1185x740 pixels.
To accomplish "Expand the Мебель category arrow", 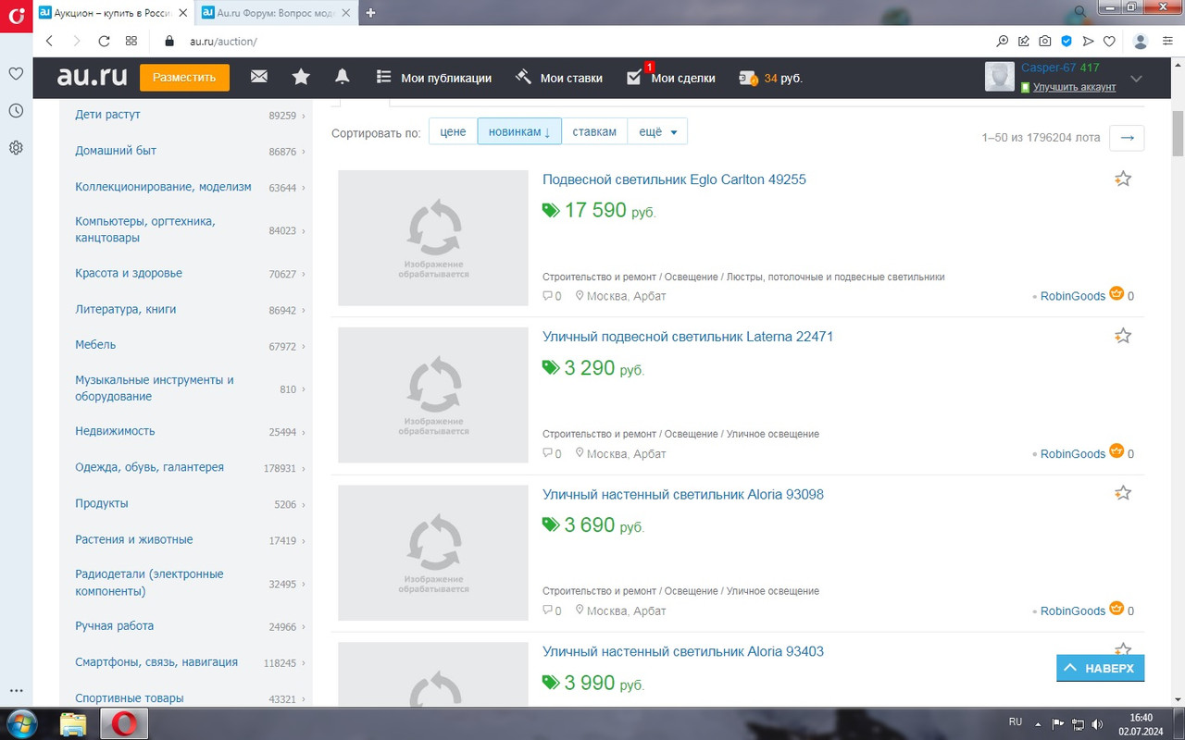I will (x=304, y=346).
